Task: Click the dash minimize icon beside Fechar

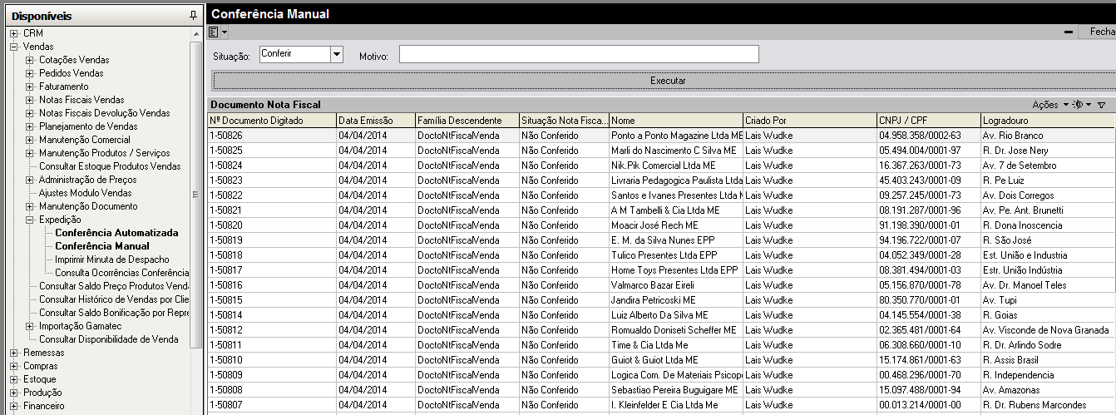Action: (x=1069, y=32)
